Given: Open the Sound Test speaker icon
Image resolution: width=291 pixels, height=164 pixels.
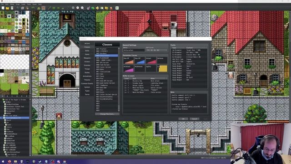Looking at the screenshot, I should pos(97,8).
